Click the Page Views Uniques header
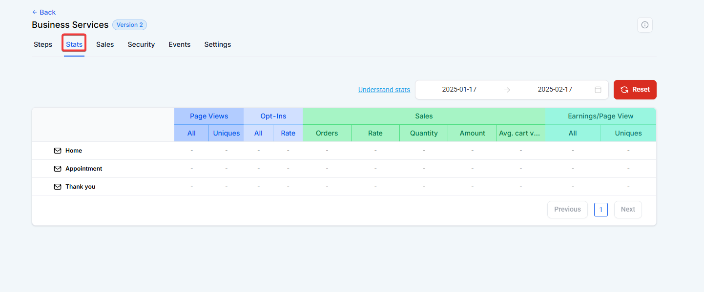Viewport: 704px width, 292px height. click(227, 133)
